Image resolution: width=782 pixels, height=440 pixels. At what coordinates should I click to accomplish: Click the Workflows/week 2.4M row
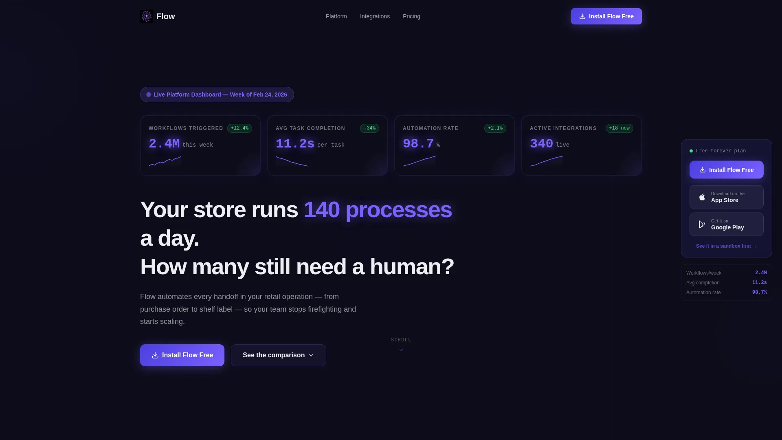pyautogui.click(x=727, y=273)
